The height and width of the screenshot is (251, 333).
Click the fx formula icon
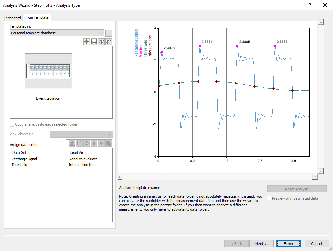click(x=86, y=143)
